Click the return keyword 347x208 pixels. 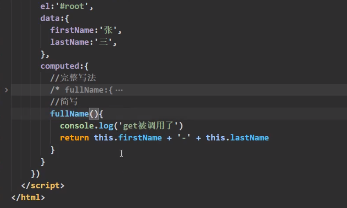pyautogui.click(x=74, y=138)
